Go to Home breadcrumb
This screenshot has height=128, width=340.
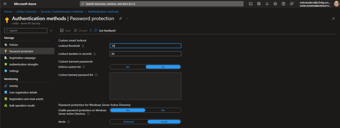tap(8, 12)
